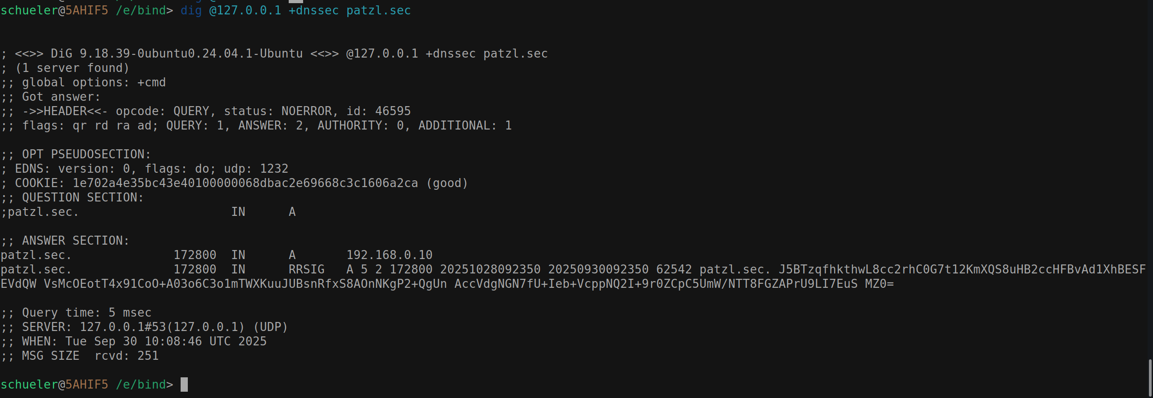This screenshot has height=398, width=1153.
Task: Click the WHEN timestamp line
Action: 144,341
